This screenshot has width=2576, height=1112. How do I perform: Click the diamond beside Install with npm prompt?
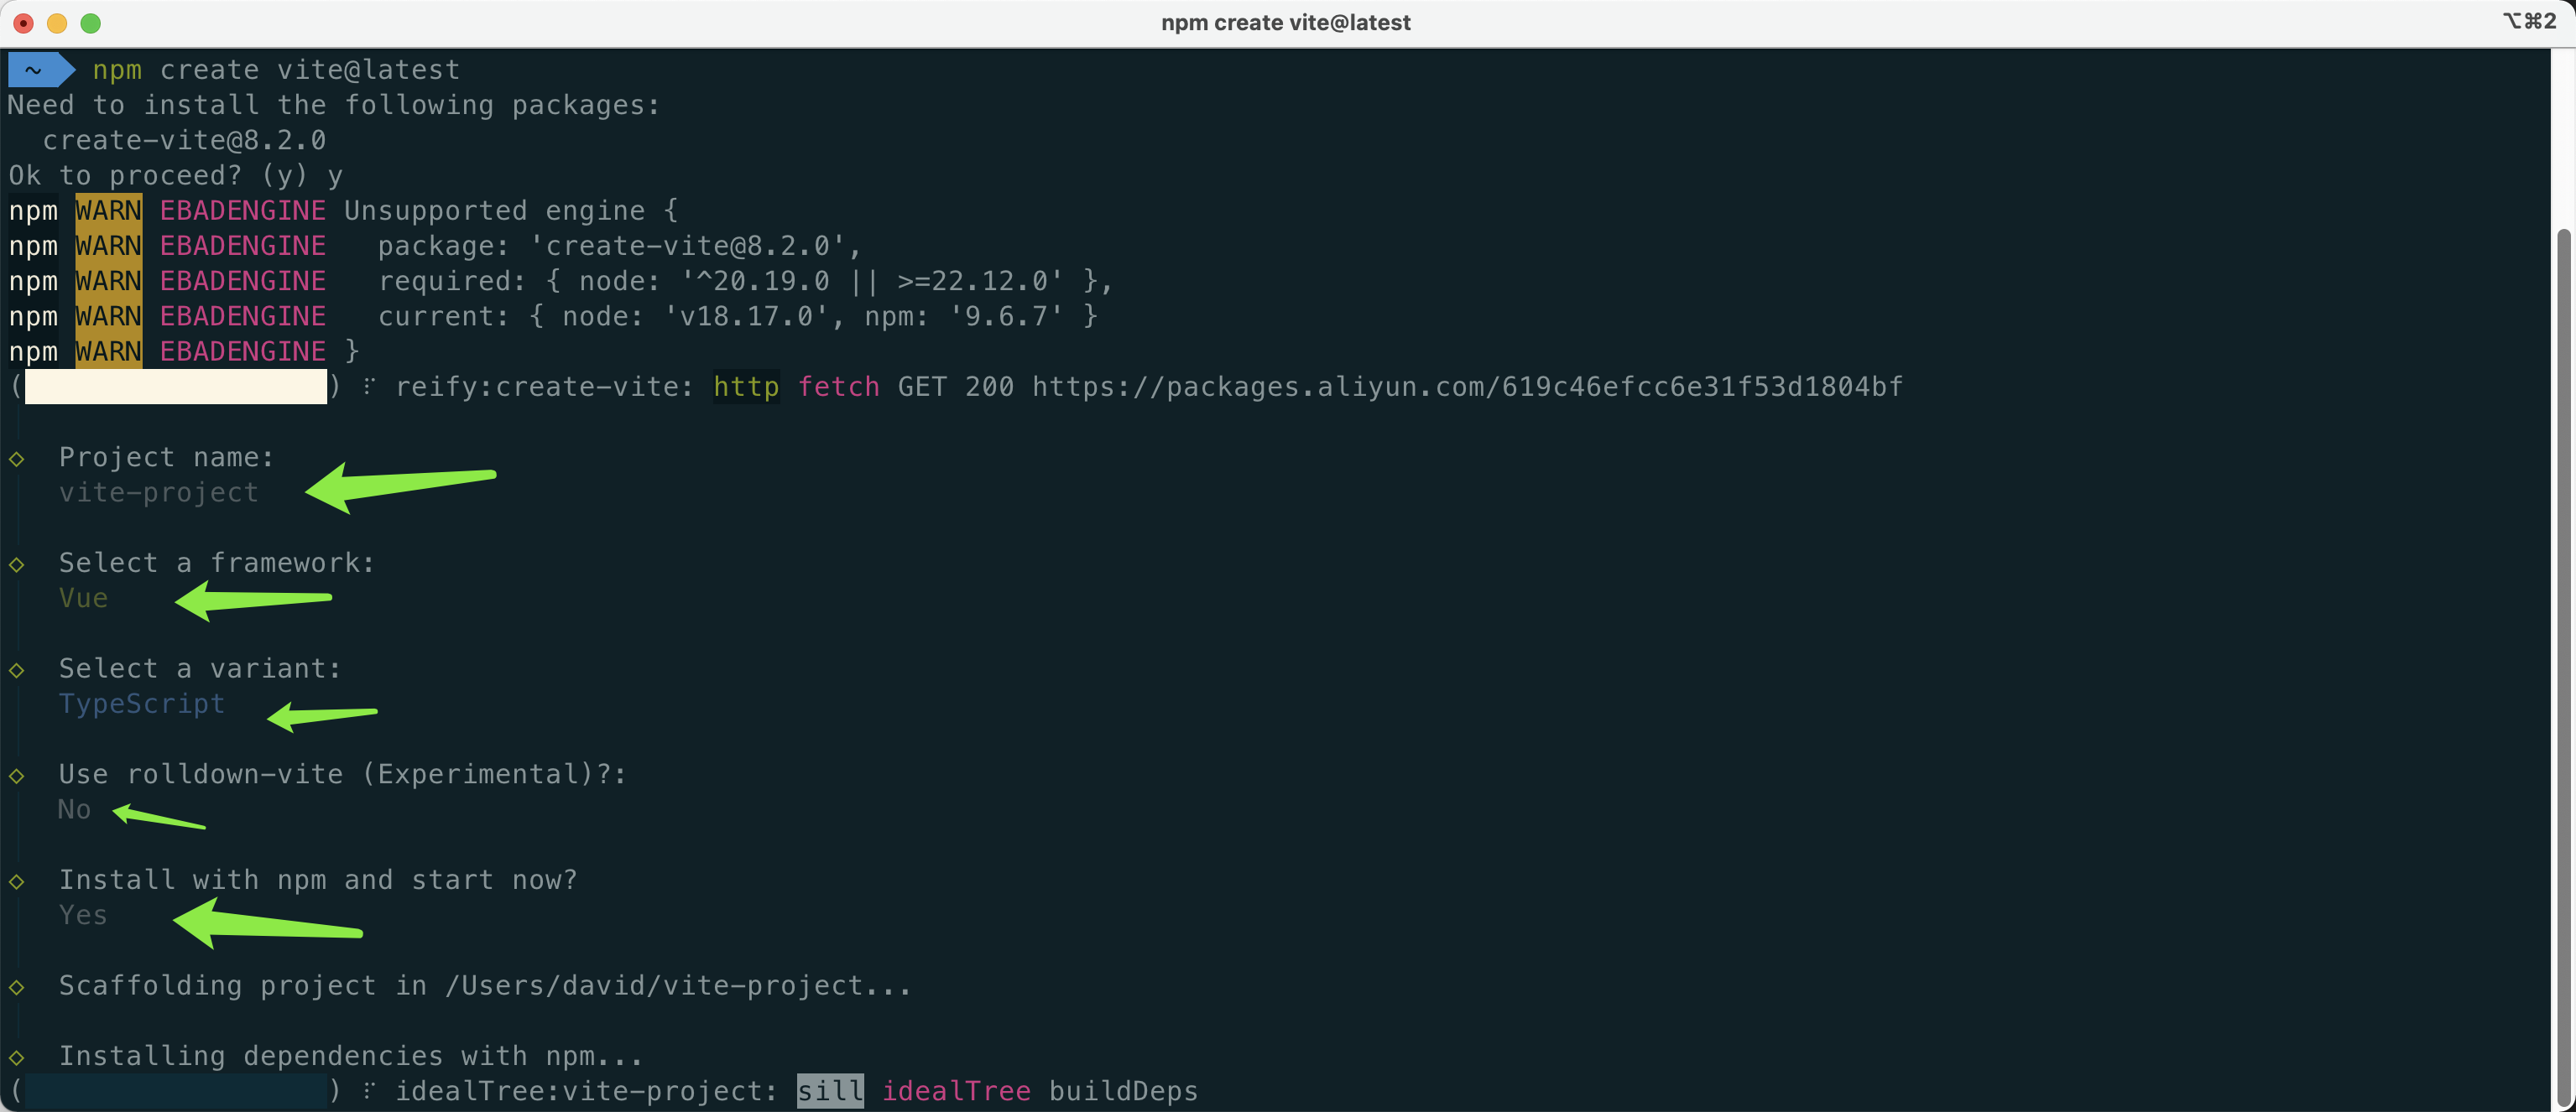(17, 881)
